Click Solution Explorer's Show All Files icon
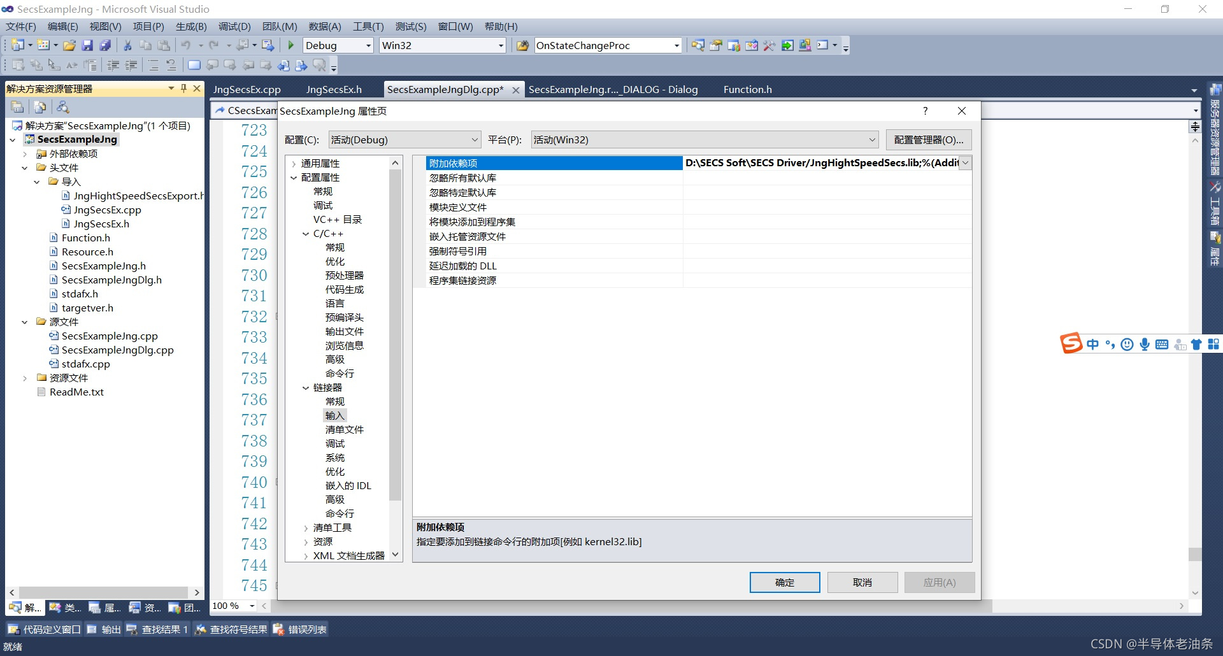The width and height of the screenshot is (1223, 656). point(40,107)
